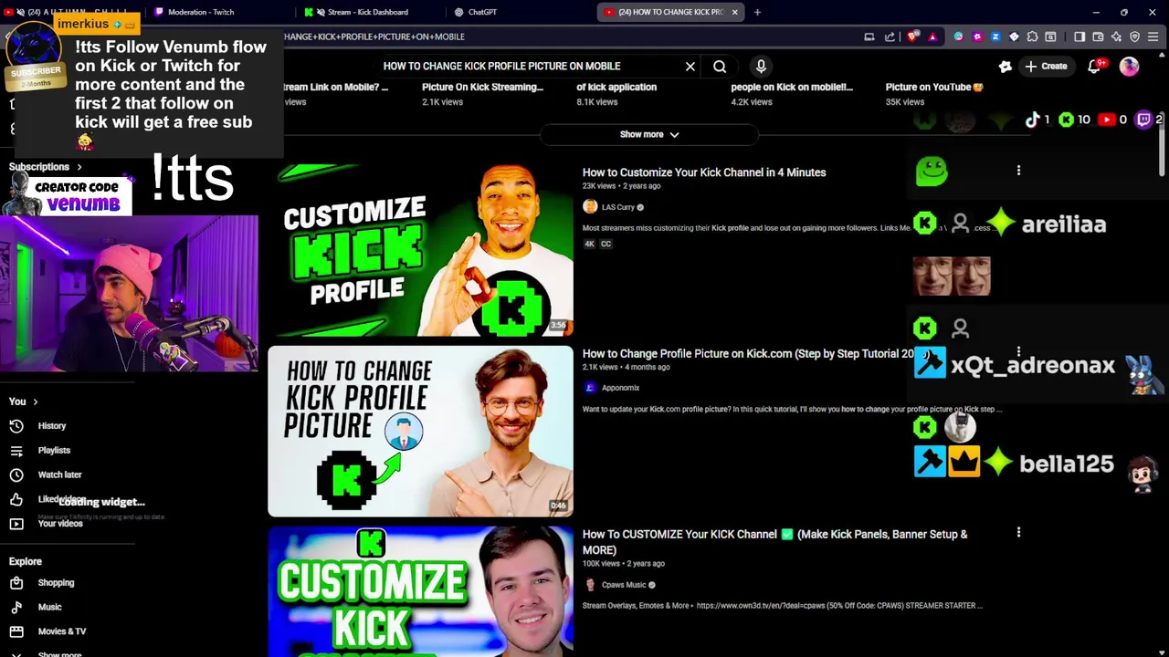Image resolution: width=1169 pixels, height=657 pixels.
Task: Open the browser hamburger main menu
Action: pyautogui.click(x=1153, y=36)
